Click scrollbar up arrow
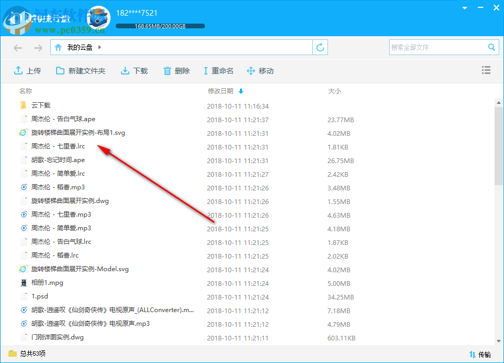 pos(499,103)
